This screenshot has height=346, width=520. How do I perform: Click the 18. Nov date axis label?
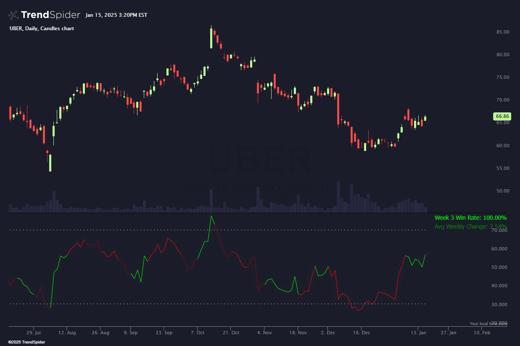tap(298, 333)
